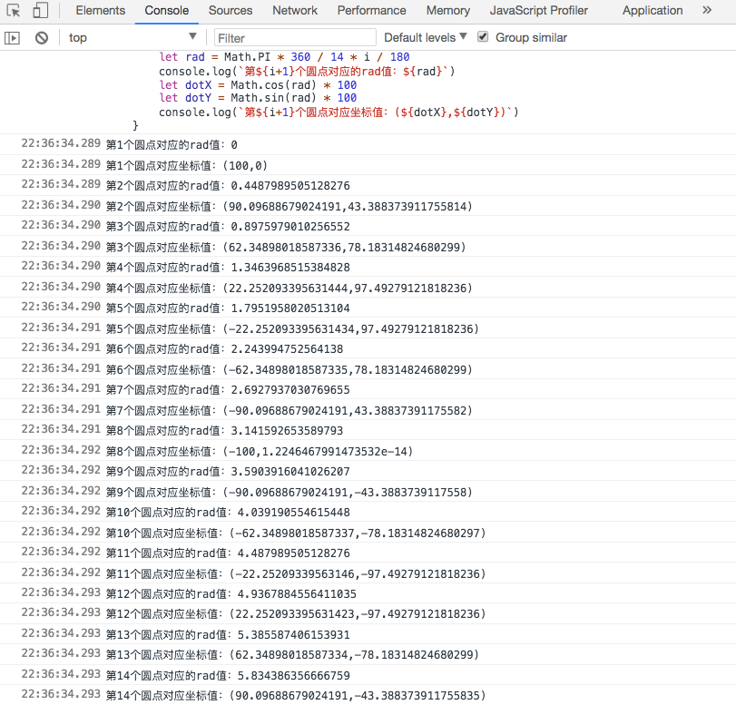736x705 pixels.
Task: Activate the inspect element picker icon
Action: coord(14,10)
